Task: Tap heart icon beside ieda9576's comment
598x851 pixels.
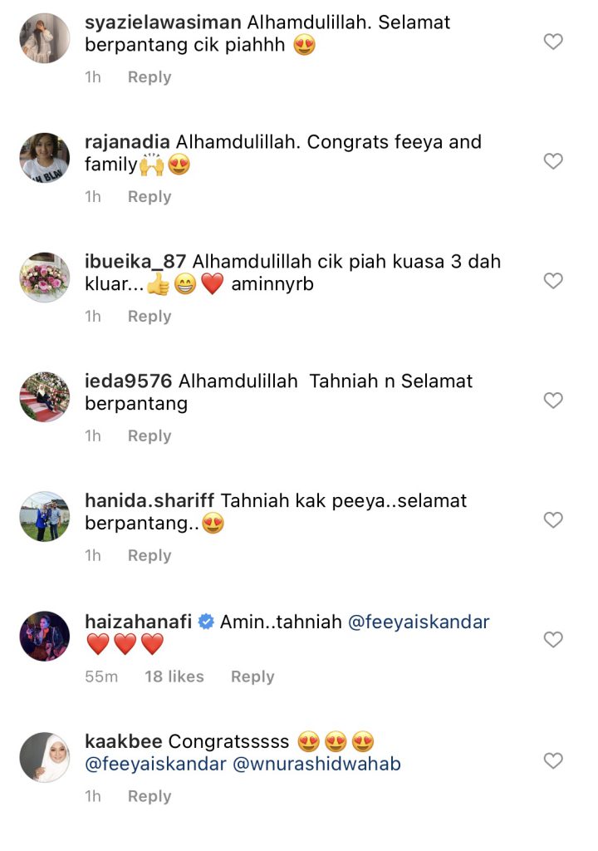Action: (x=553, y=400)
